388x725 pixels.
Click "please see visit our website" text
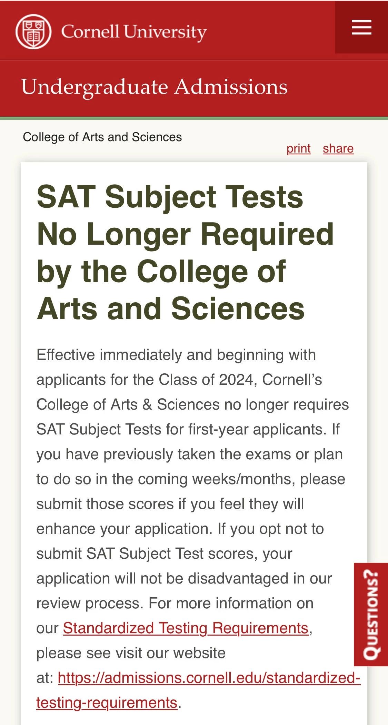[131, 653]
